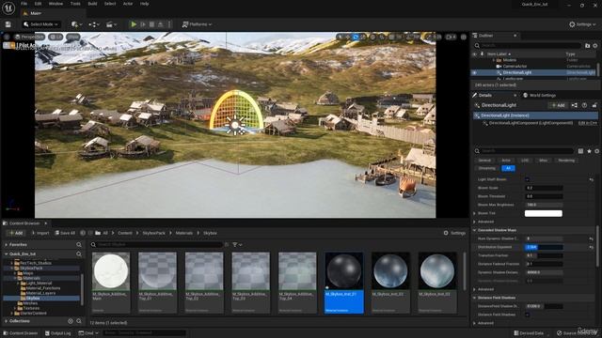Click the Save All button in Content Browser

(65, 233)
